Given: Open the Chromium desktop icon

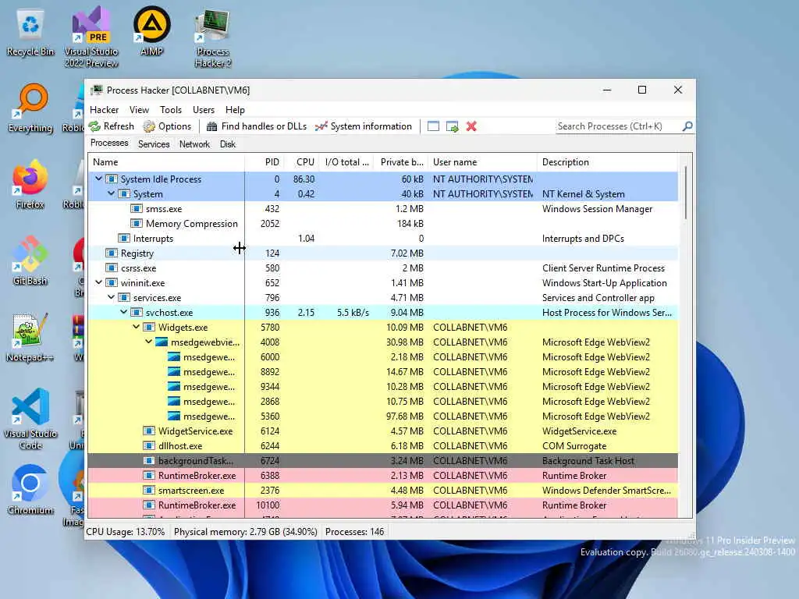Looking at the screenshot, I should (30, 490).
